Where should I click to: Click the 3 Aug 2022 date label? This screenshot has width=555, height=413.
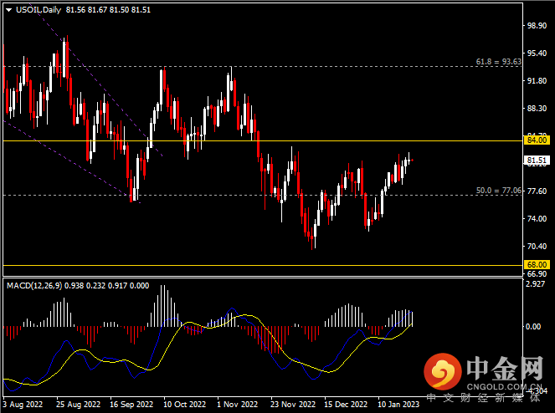tap(23, 404)
